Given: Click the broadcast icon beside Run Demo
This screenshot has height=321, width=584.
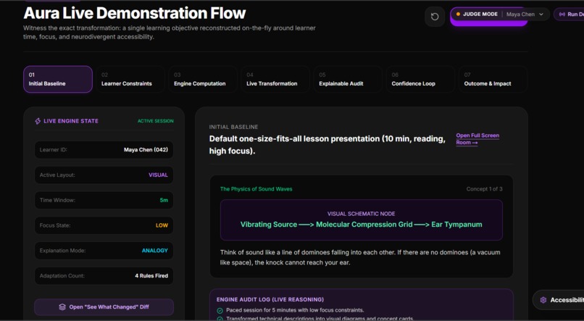Looking at the screenshot, I should (562, 14).
